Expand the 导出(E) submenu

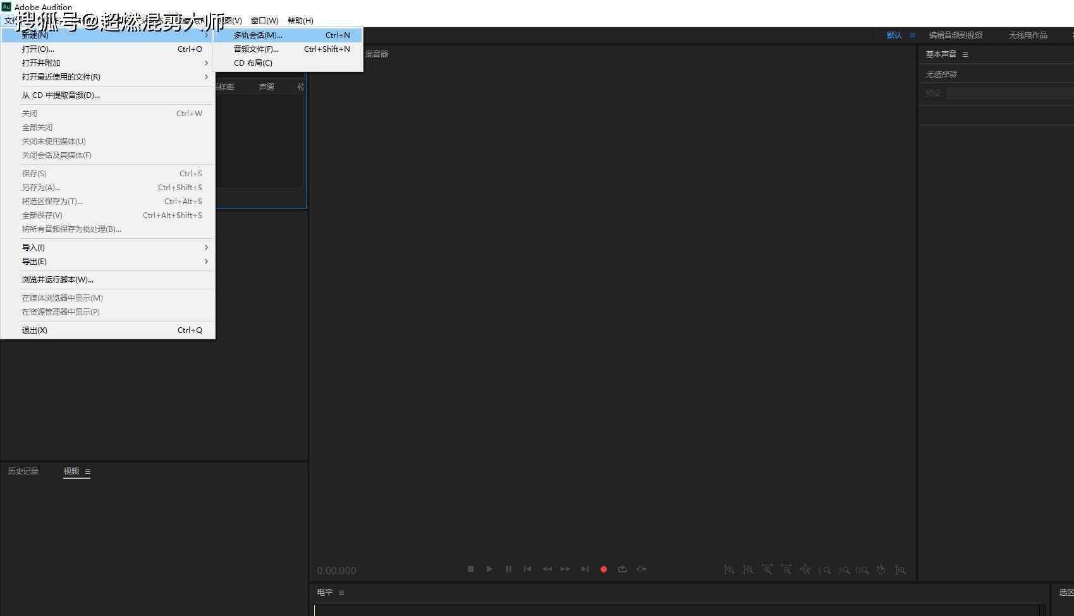(108, 262)
